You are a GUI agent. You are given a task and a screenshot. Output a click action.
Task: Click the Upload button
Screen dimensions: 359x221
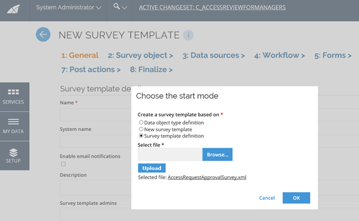coord(151,168)
